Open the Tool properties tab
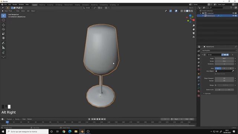The height and width of the screenshot is (134, 238). click(199, 51)
